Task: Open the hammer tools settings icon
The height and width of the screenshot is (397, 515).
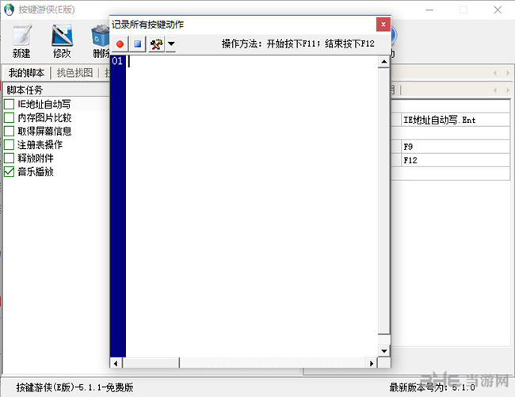Action: [x=156, y=44]
